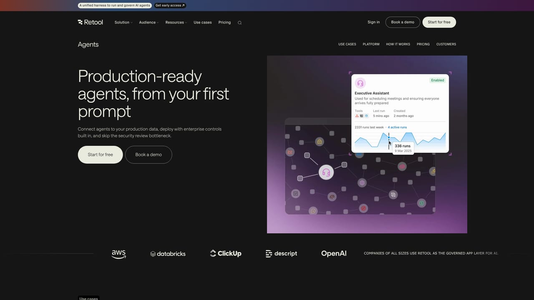Click the red chart node icon in the graph
This screenshot has height=300, width=534.
(290, 152)
